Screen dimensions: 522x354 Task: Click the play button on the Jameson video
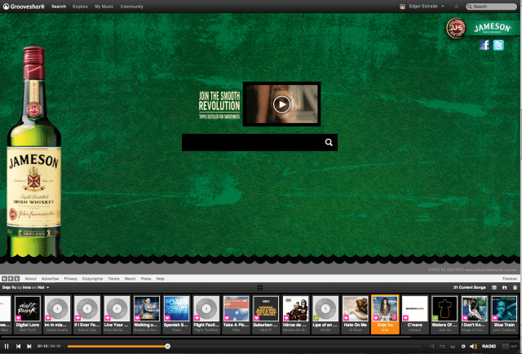pos(281,104)
